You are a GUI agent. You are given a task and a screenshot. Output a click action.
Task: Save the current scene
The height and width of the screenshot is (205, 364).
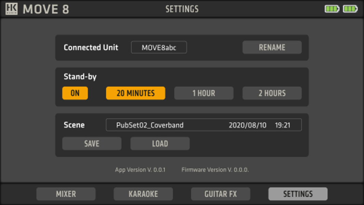(92, 143)
